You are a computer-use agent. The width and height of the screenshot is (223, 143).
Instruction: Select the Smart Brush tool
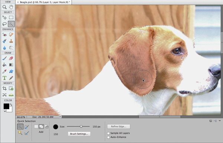click(x=4, y=41)
